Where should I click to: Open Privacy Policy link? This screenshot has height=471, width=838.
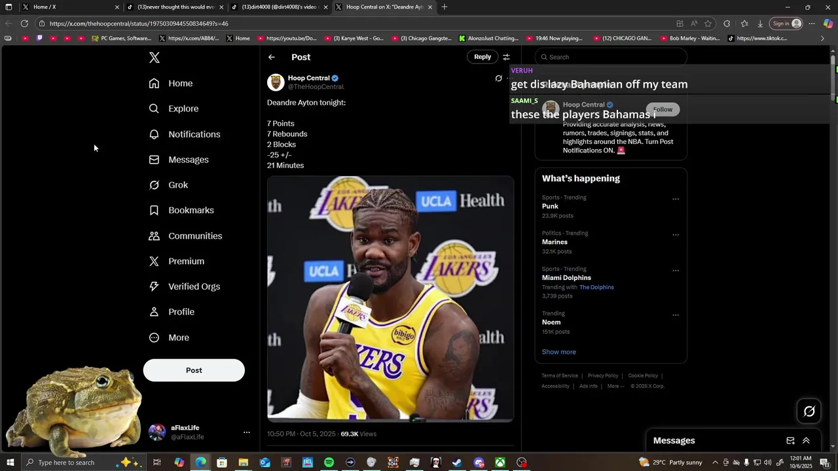603,375
